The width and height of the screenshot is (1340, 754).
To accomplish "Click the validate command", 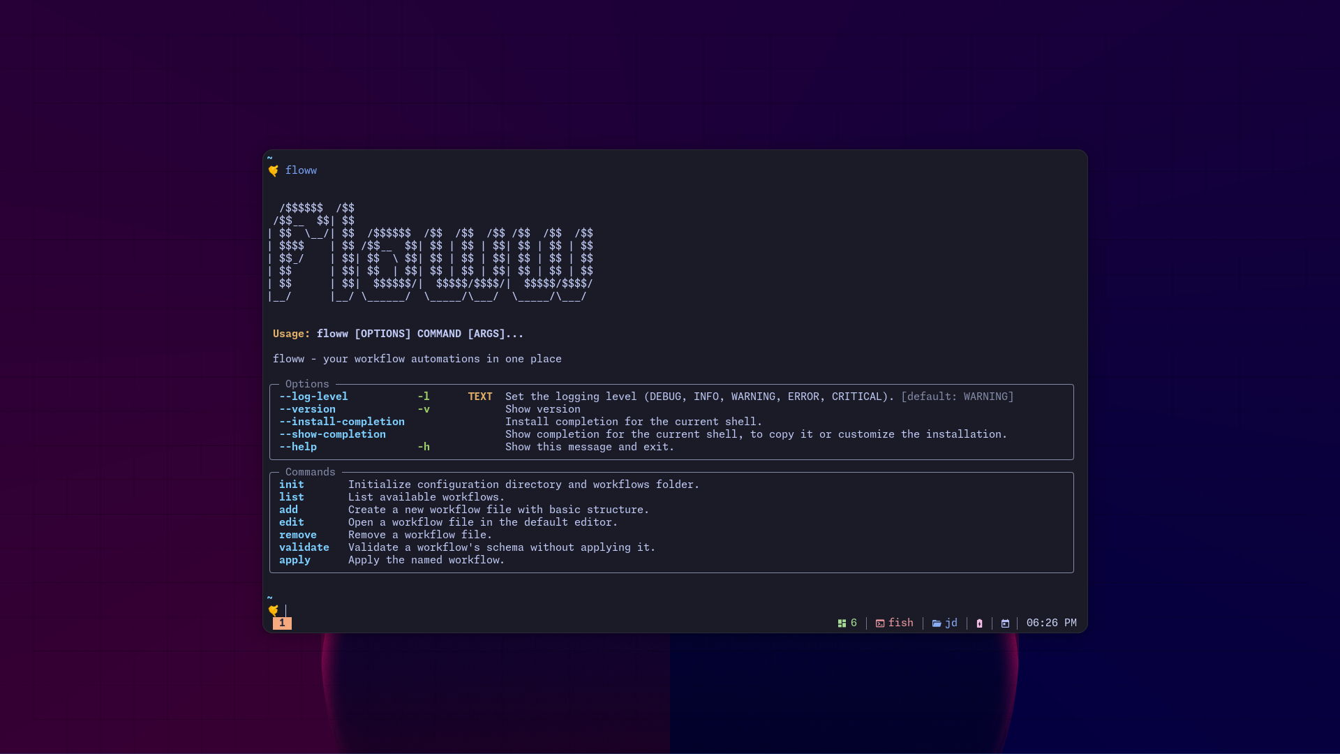I will pos(304,547).
